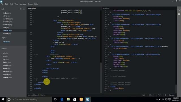Collapse CSS fold arrow at line 383
Screen dimensions: 181x102
[x=109, y=54]
